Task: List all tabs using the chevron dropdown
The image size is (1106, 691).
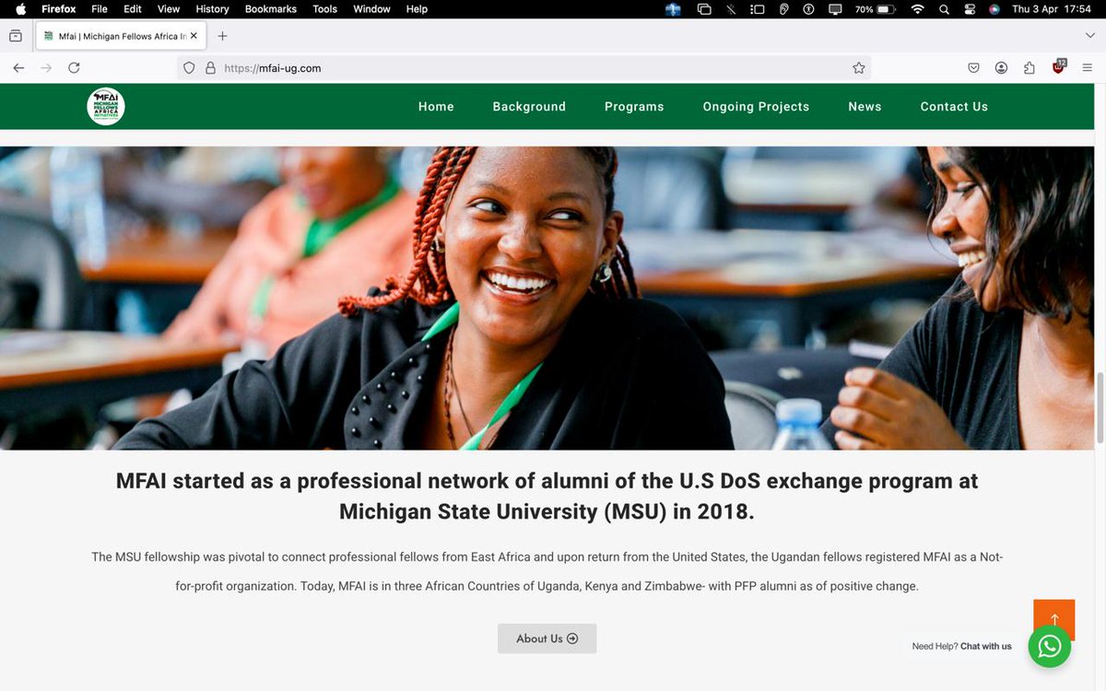Action: 1089,36
